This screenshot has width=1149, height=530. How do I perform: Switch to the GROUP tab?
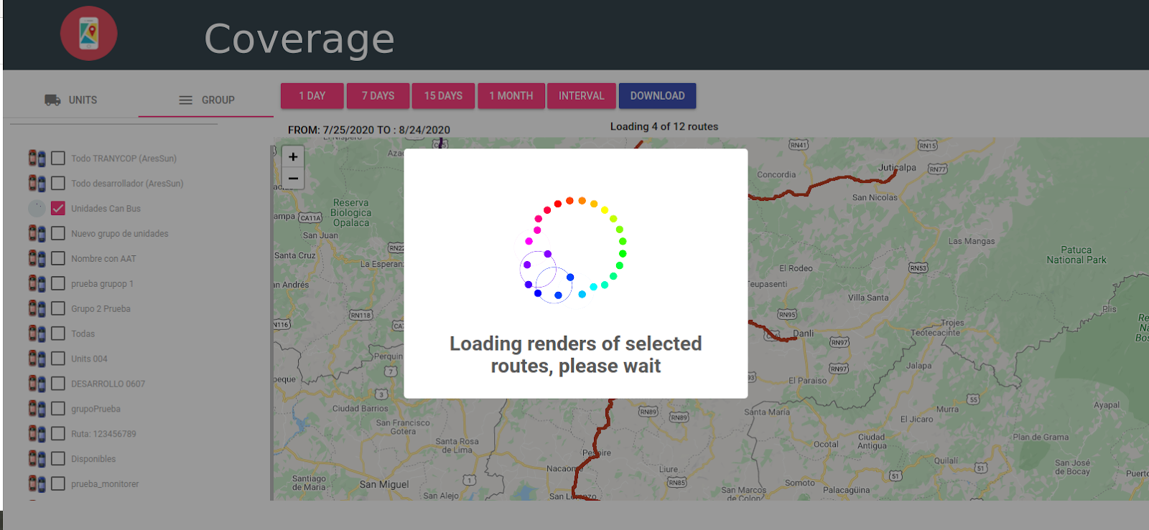coord(206,100)
